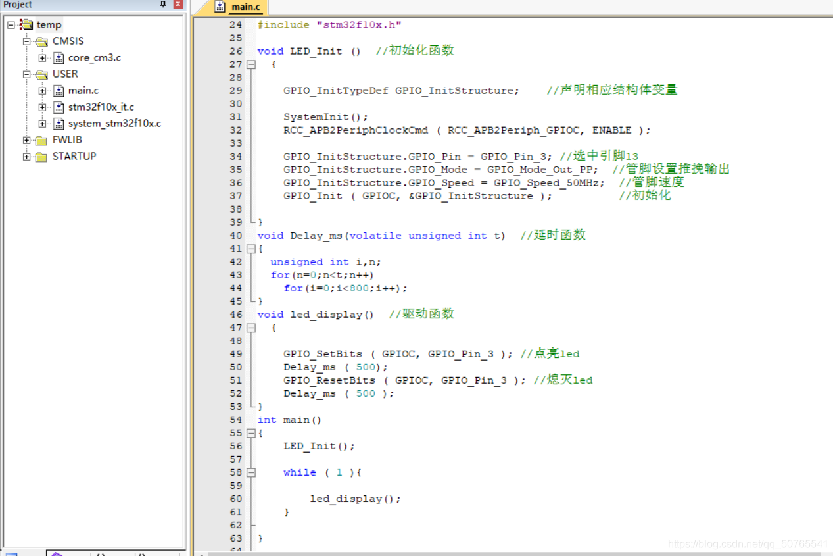Click the Project panel title
Image resolution: width=833 pixels, height=556 pixels.
pos(18,5)
